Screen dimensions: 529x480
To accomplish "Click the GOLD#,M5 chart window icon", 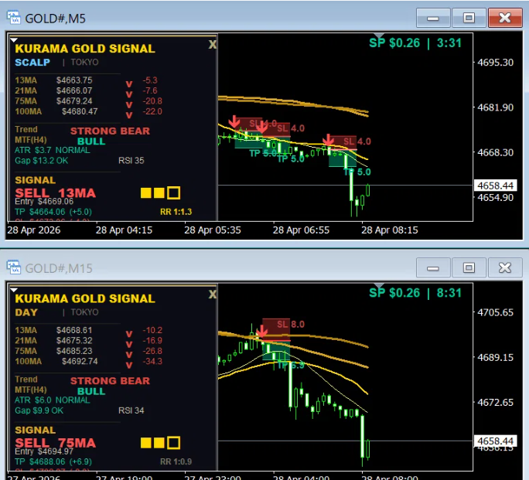I will click(x=13, y=18).
